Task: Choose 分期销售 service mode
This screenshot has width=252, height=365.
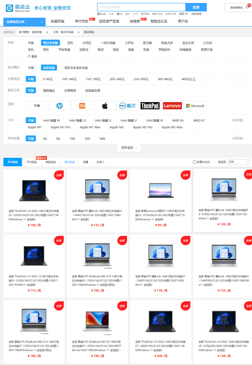Action: pos(70,91)
